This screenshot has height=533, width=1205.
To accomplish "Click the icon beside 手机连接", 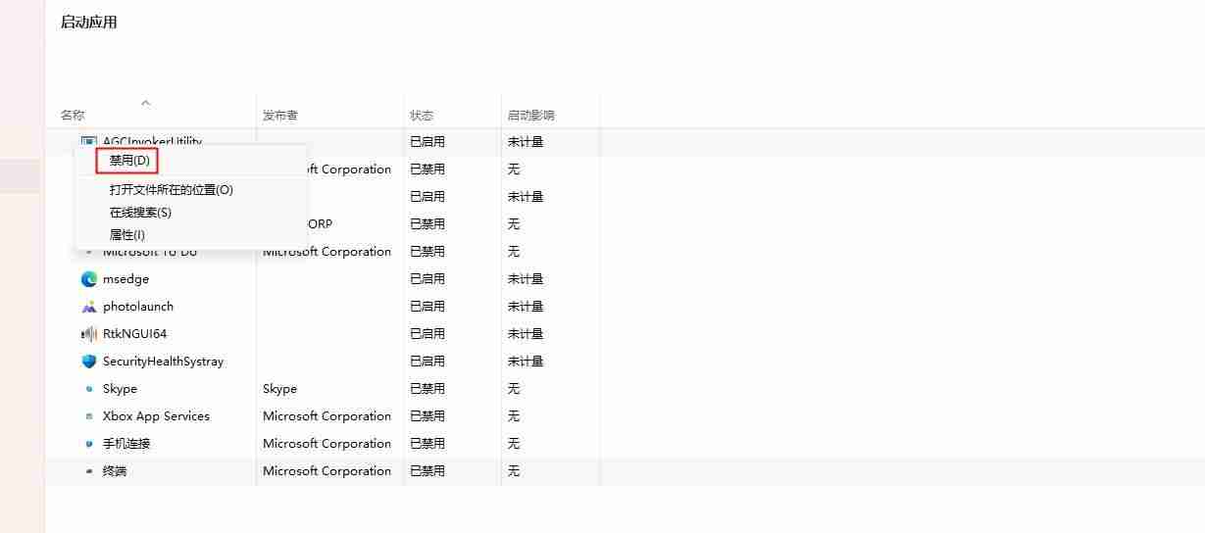I will (89, 444).
